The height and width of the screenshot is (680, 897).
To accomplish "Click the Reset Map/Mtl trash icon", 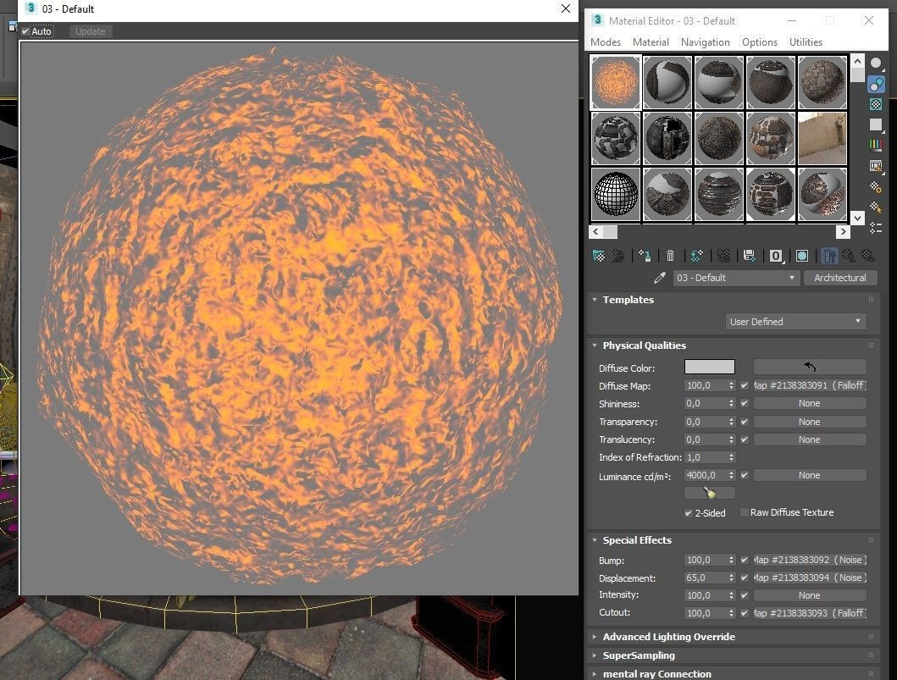I will coord(671,256).
